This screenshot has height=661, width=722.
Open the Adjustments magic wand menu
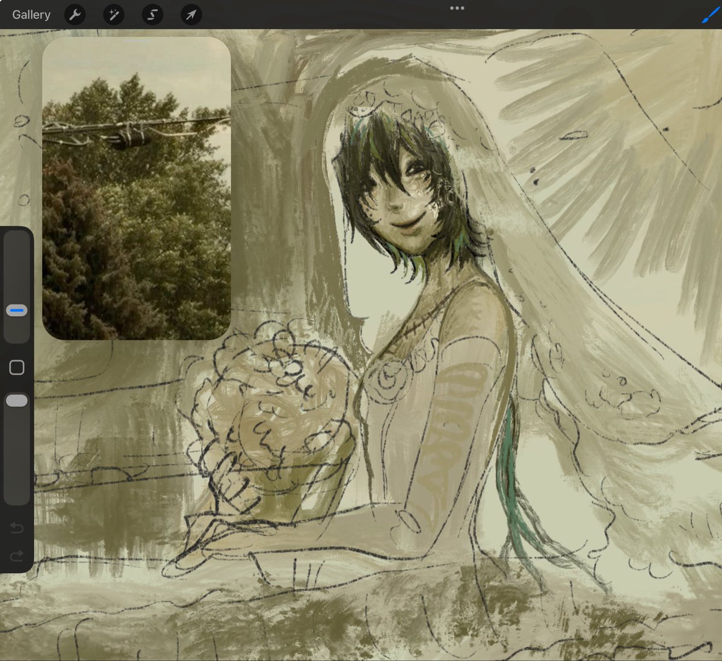113,14
